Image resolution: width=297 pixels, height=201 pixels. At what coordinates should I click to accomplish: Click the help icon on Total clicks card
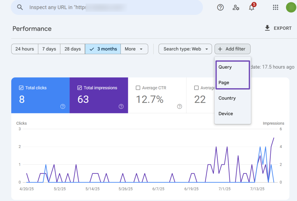coord(63,106)
